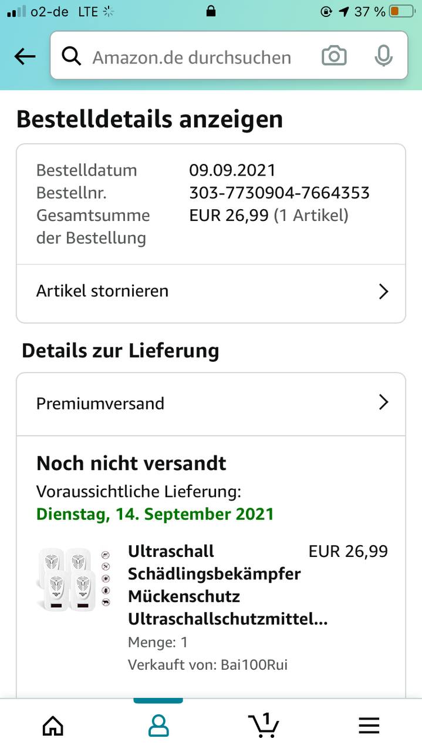Tap the search magnifier icon

pyautogui.click(x=72, y=56)
